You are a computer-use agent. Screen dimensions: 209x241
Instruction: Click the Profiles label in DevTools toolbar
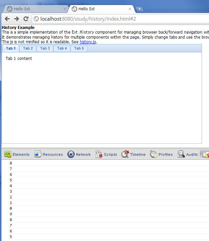166,154
